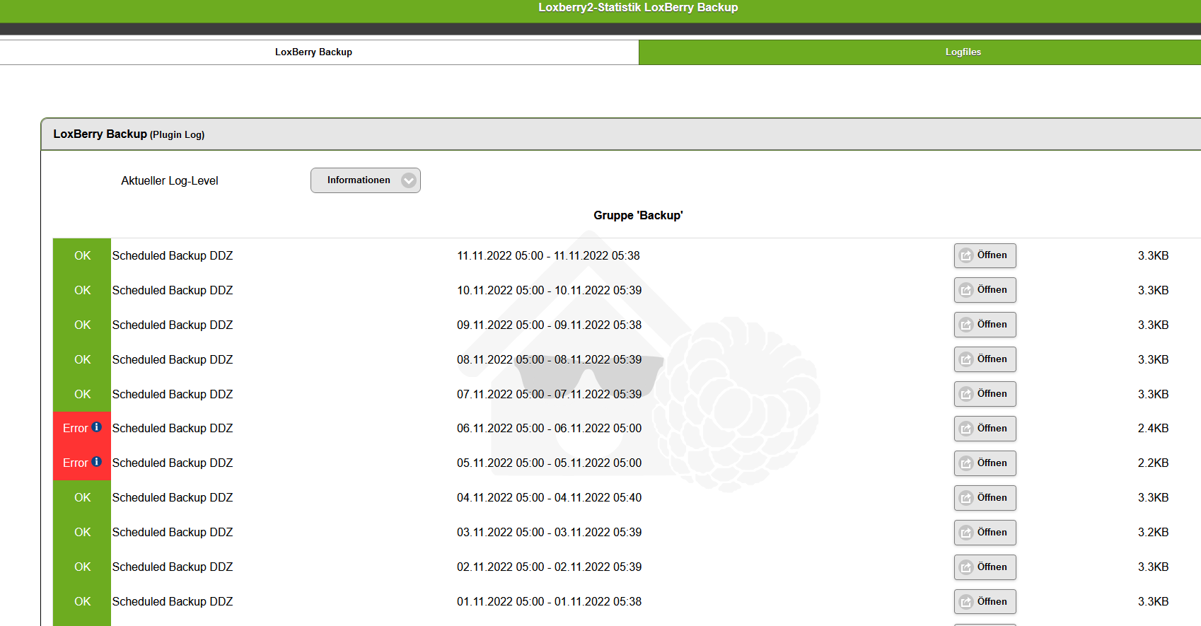Select the date range 06.11.2022 05:00 - 06.11.2022 05:00
Image resolution: width=1201 pixels, height=626 pixels.
click(x=550, y=429)
